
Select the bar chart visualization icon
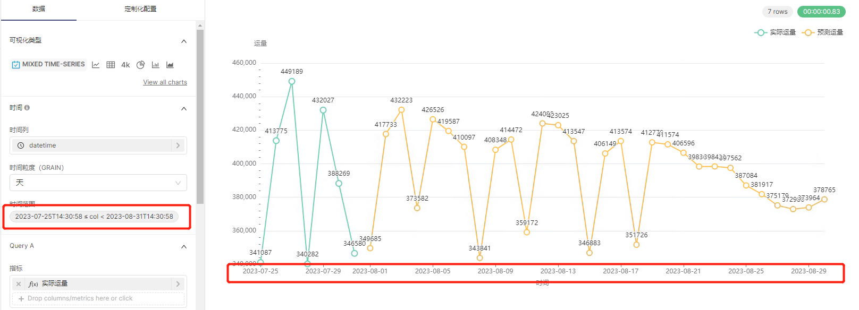155,65
